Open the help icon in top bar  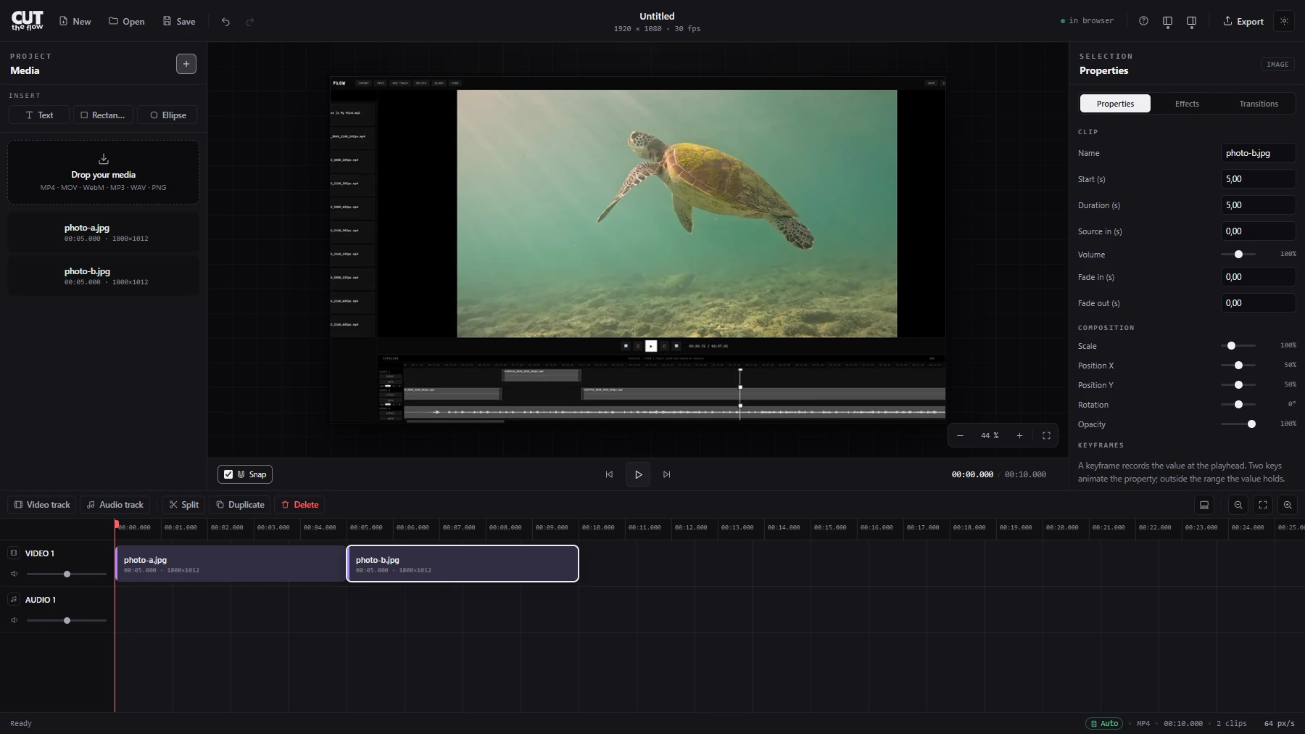(1143, 21)
